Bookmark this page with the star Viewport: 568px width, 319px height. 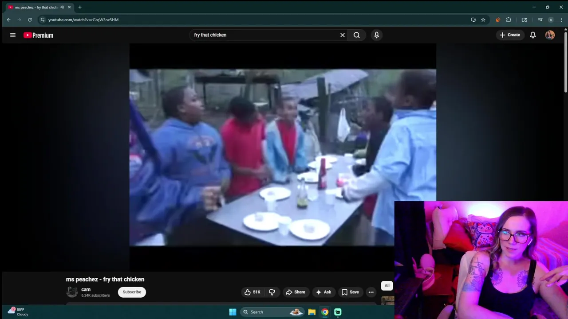(483, 19)
